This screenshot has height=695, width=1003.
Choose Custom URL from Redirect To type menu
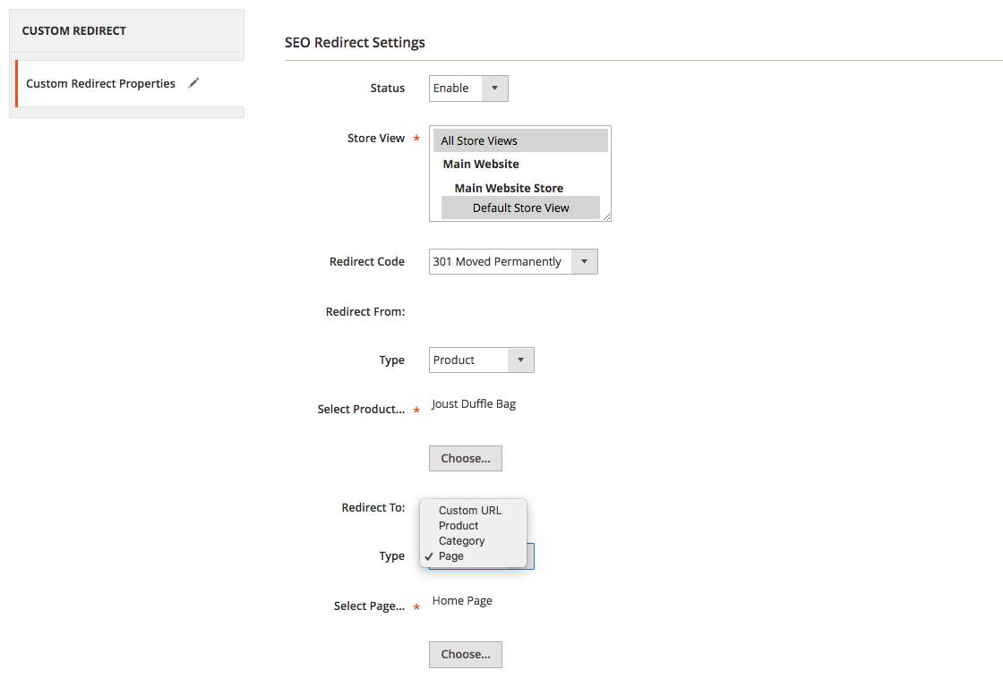470,511
